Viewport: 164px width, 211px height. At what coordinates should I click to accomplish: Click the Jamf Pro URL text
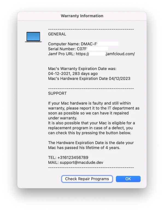point(91,54)
